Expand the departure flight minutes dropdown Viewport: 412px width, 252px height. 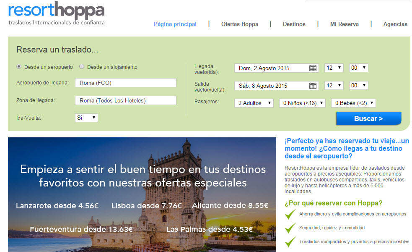point(359,85)
